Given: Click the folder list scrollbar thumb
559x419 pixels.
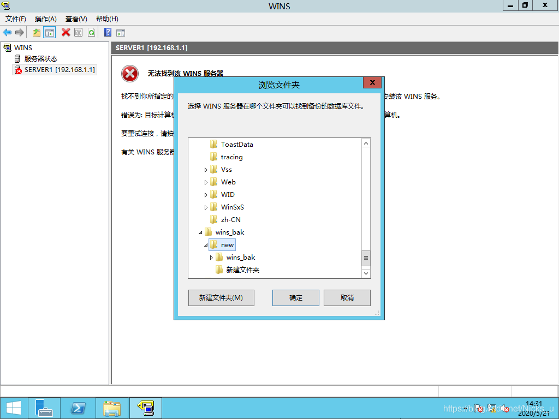Looking at the screenshot, I should 366,258.
